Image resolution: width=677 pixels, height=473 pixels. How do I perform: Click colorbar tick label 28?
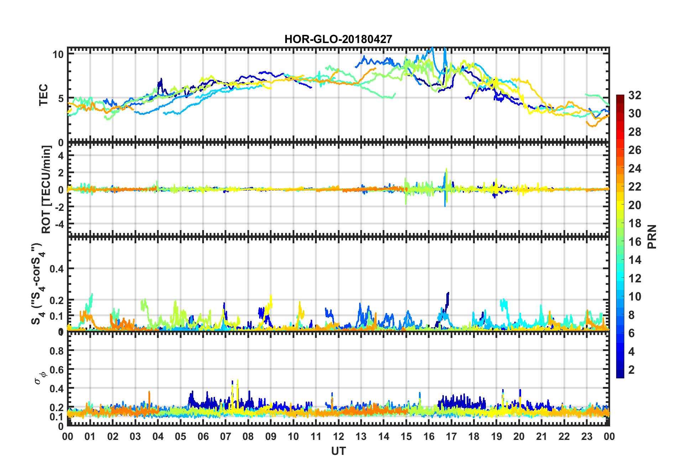[x=635, y=132]
